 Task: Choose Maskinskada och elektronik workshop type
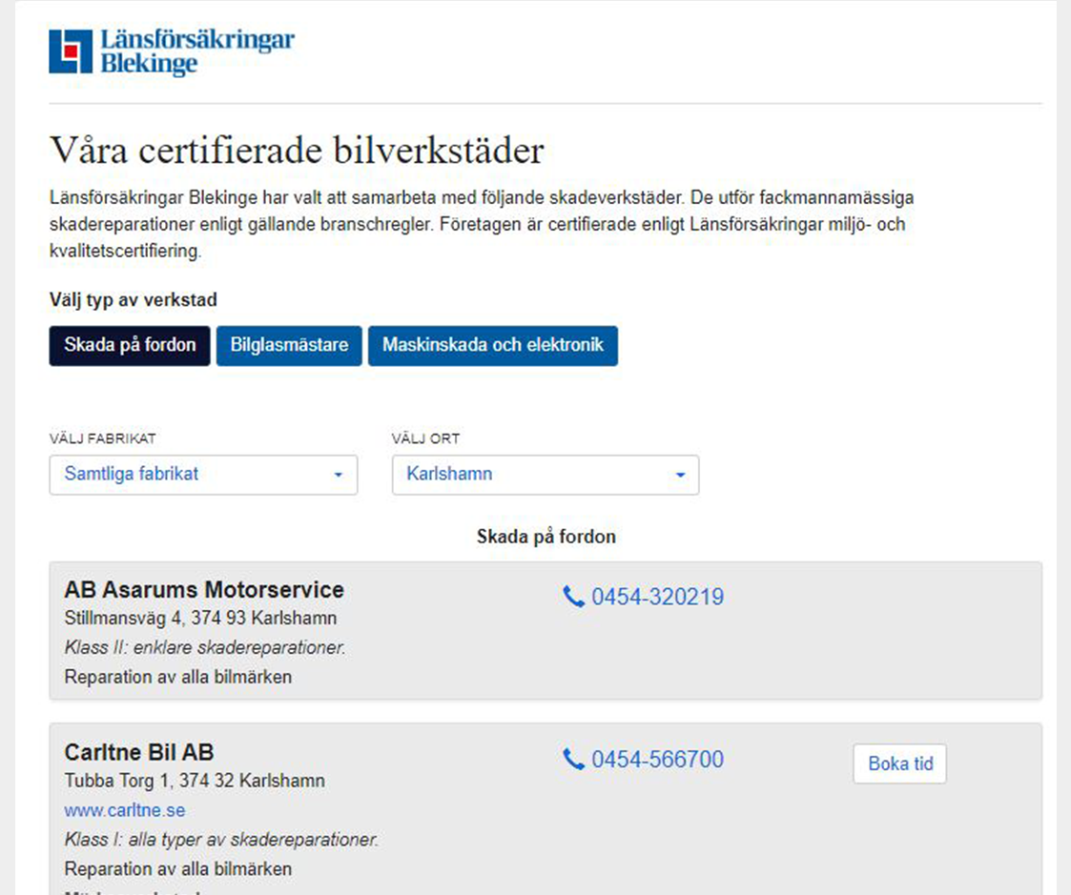(x=493, y=345)
